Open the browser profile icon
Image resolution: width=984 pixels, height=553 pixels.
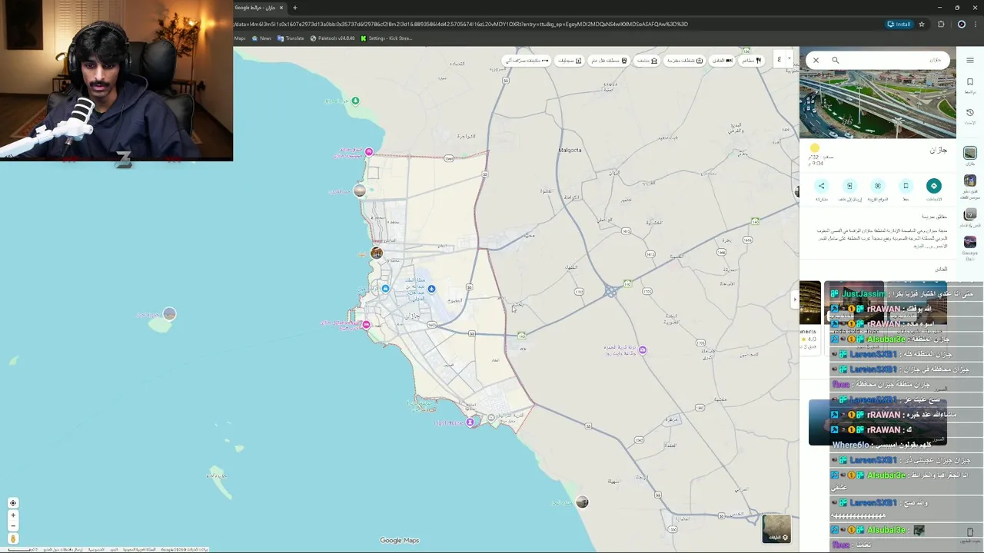coord(961,24)
